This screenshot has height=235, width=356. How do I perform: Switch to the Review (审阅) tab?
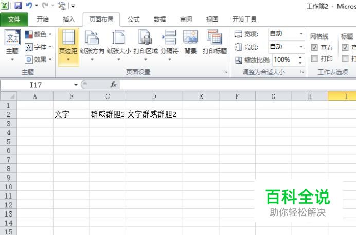pyautogui.click(x=186, y=19)
